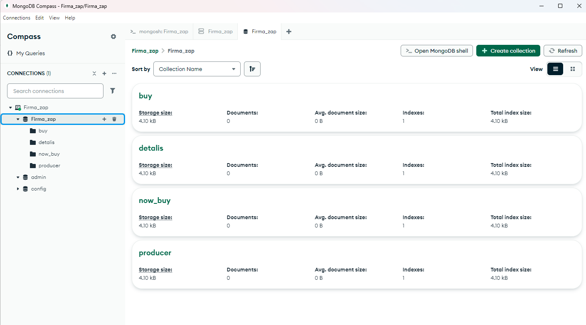Click the config database icon
The image size is (586, 325).
point(25,189)
